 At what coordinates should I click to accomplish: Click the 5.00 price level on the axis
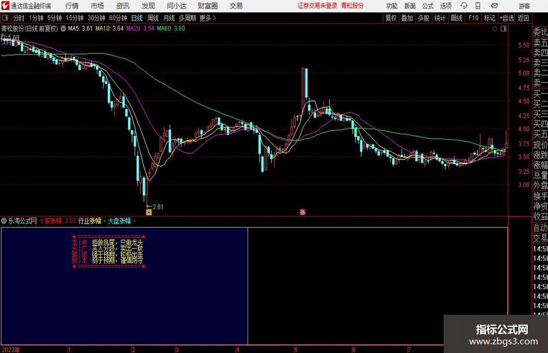524,73
